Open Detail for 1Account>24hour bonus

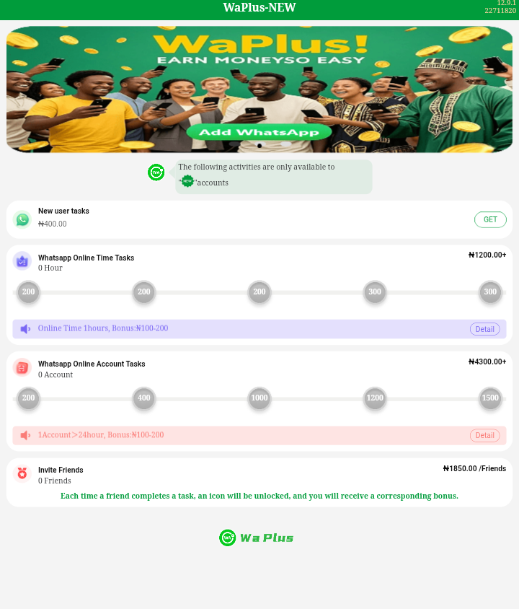tap(485, 435)
